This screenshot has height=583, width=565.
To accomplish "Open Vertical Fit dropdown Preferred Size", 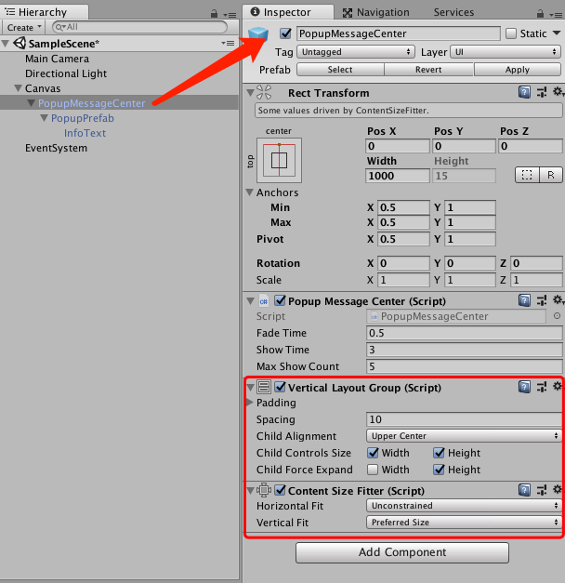I will (x=464, y=522).
